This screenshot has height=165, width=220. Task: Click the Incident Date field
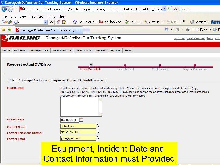(x=70, y=120)
